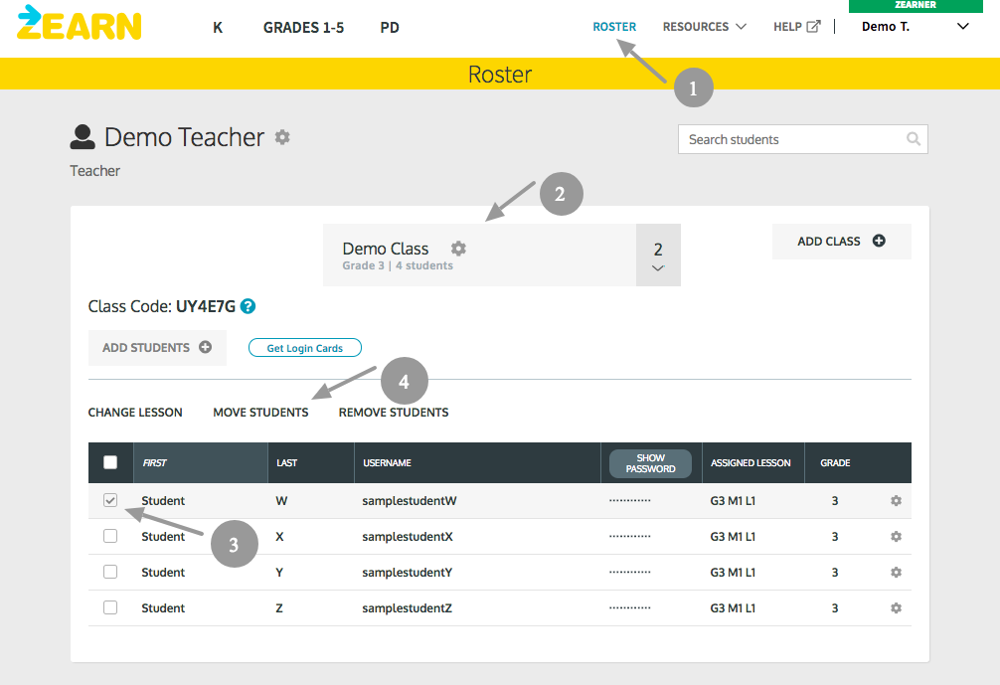Click Move Students action
The height and width of the screenshot is (685, 1000).
tap(260, 413)
